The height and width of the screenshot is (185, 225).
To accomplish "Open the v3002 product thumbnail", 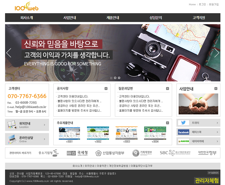I will 98,133.
